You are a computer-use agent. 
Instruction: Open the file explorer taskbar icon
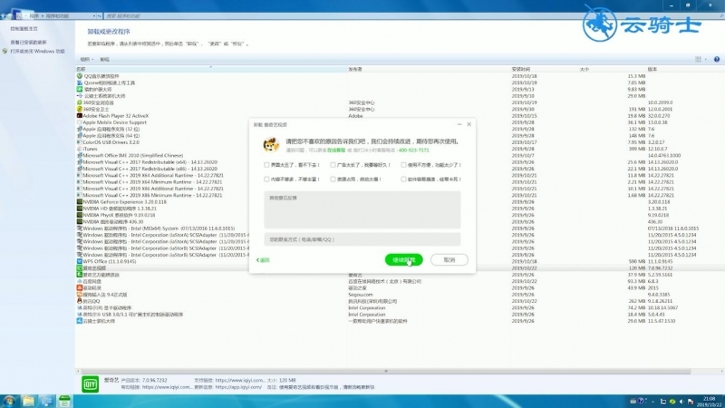(x=28, y=401)
